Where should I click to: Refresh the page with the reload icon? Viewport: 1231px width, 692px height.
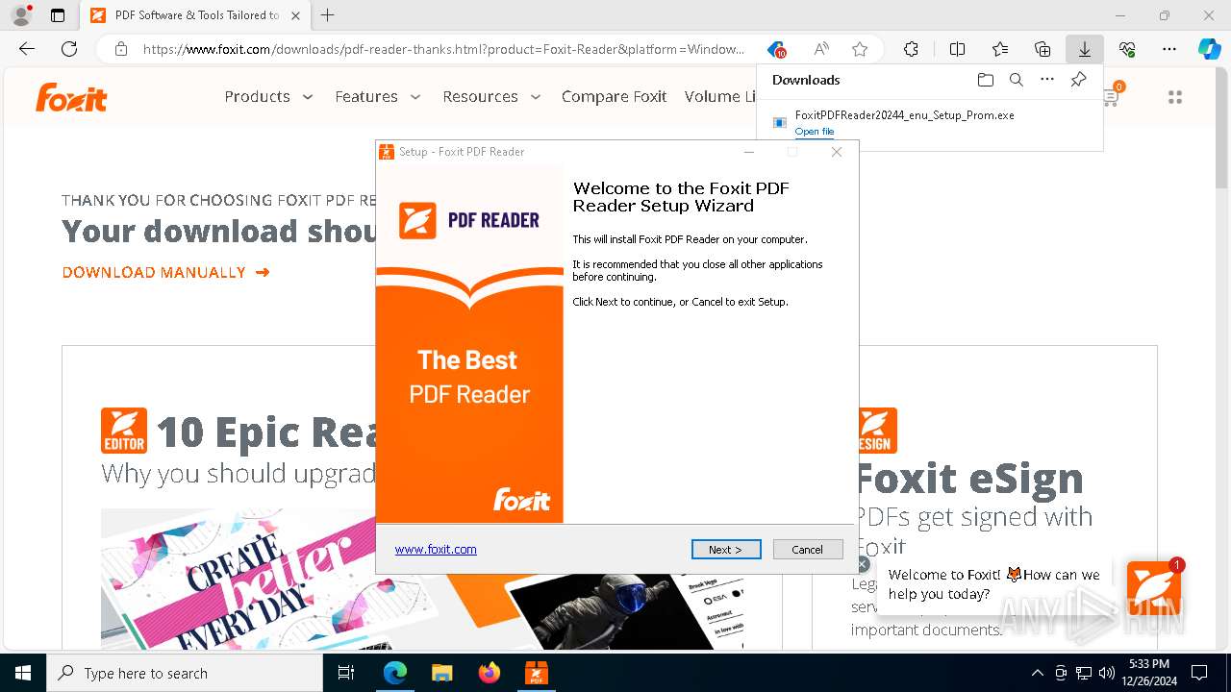(69, 49)
